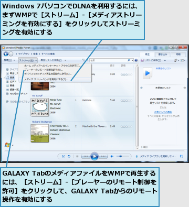Click 音楽 in the breadcrumb path

[36, 54]
